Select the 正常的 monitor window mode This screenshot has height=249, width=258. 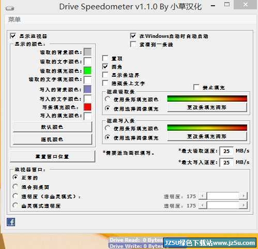16,177
